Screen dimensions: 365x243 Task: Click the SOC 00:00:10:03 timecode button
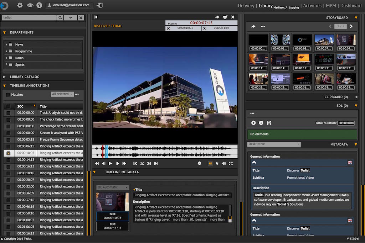pyautogui.click(x=112, y=216)
